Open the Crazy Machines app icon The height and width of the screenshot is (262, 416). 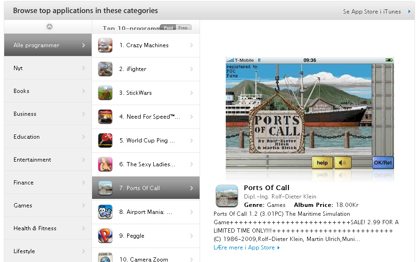[105, 45]
